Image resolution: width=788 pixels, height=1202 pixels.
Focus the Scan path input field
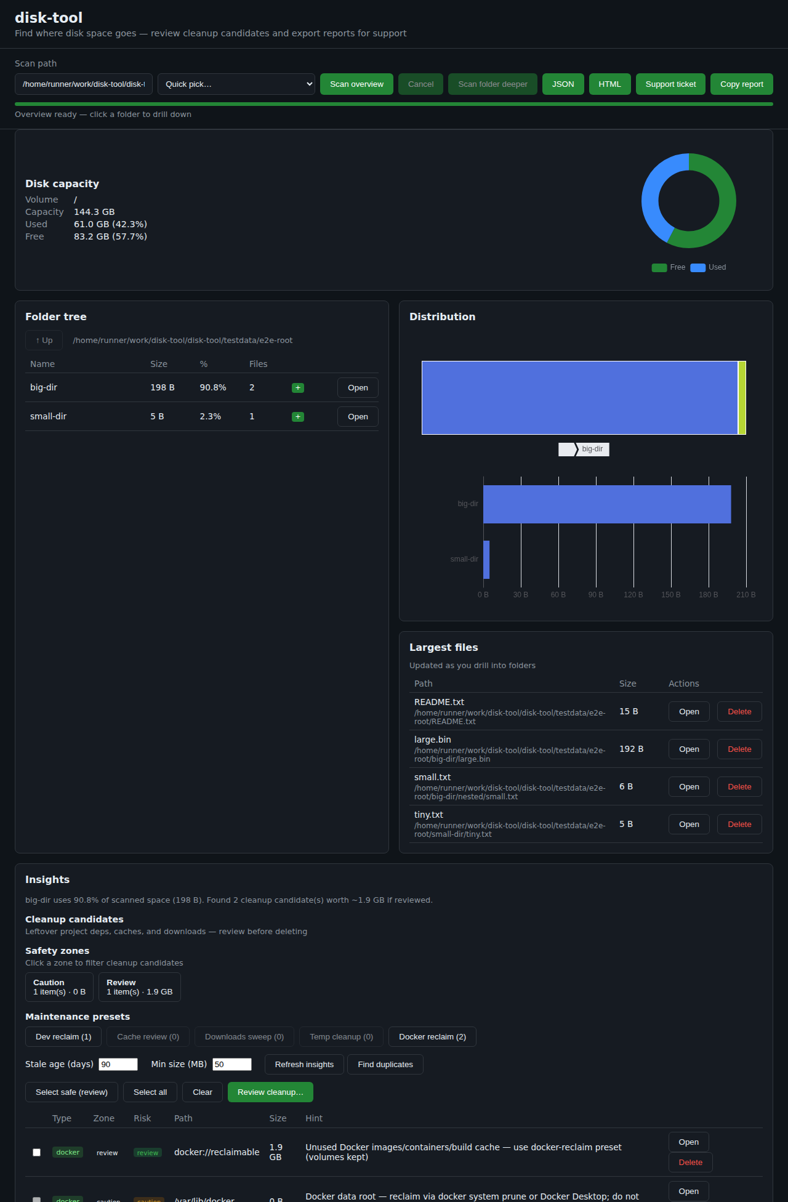click(84, 84)
